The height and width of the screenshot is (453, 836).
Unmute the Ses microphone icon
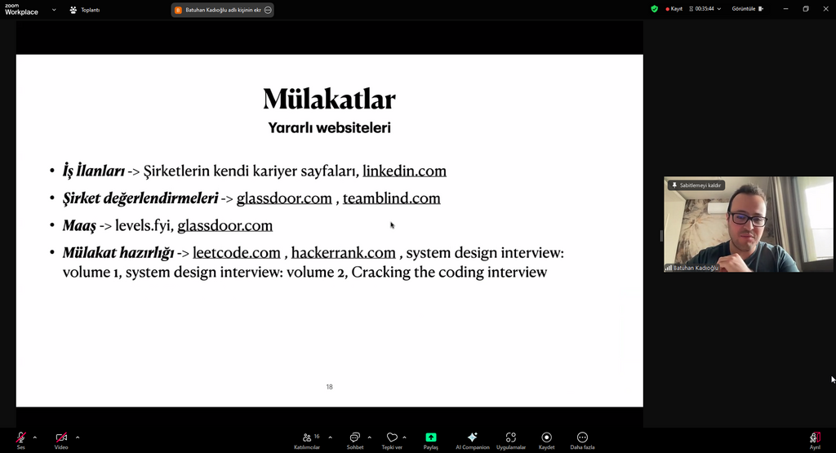pyautogui.click(x=20, y=440)
